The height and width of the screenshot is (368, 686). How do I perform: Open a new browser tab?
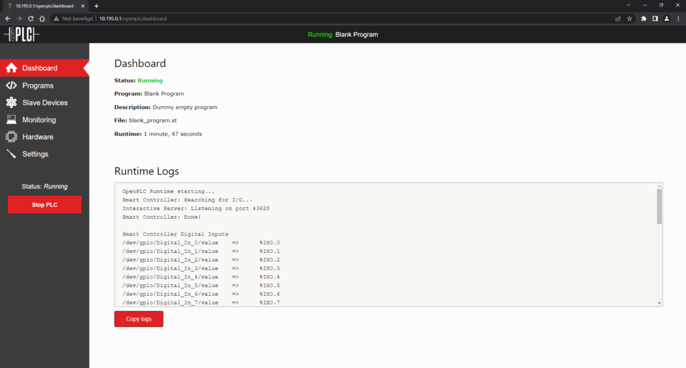(x=96, y=5)
